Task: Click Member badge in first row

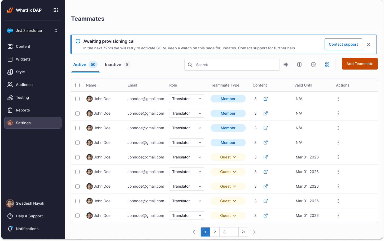Action: tap(228, 99)
